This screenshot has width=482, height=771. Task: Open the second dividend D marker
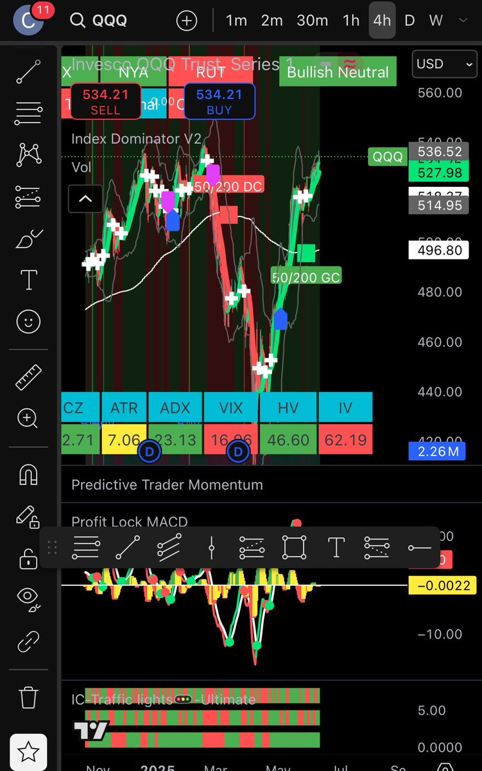pos(238,452)
